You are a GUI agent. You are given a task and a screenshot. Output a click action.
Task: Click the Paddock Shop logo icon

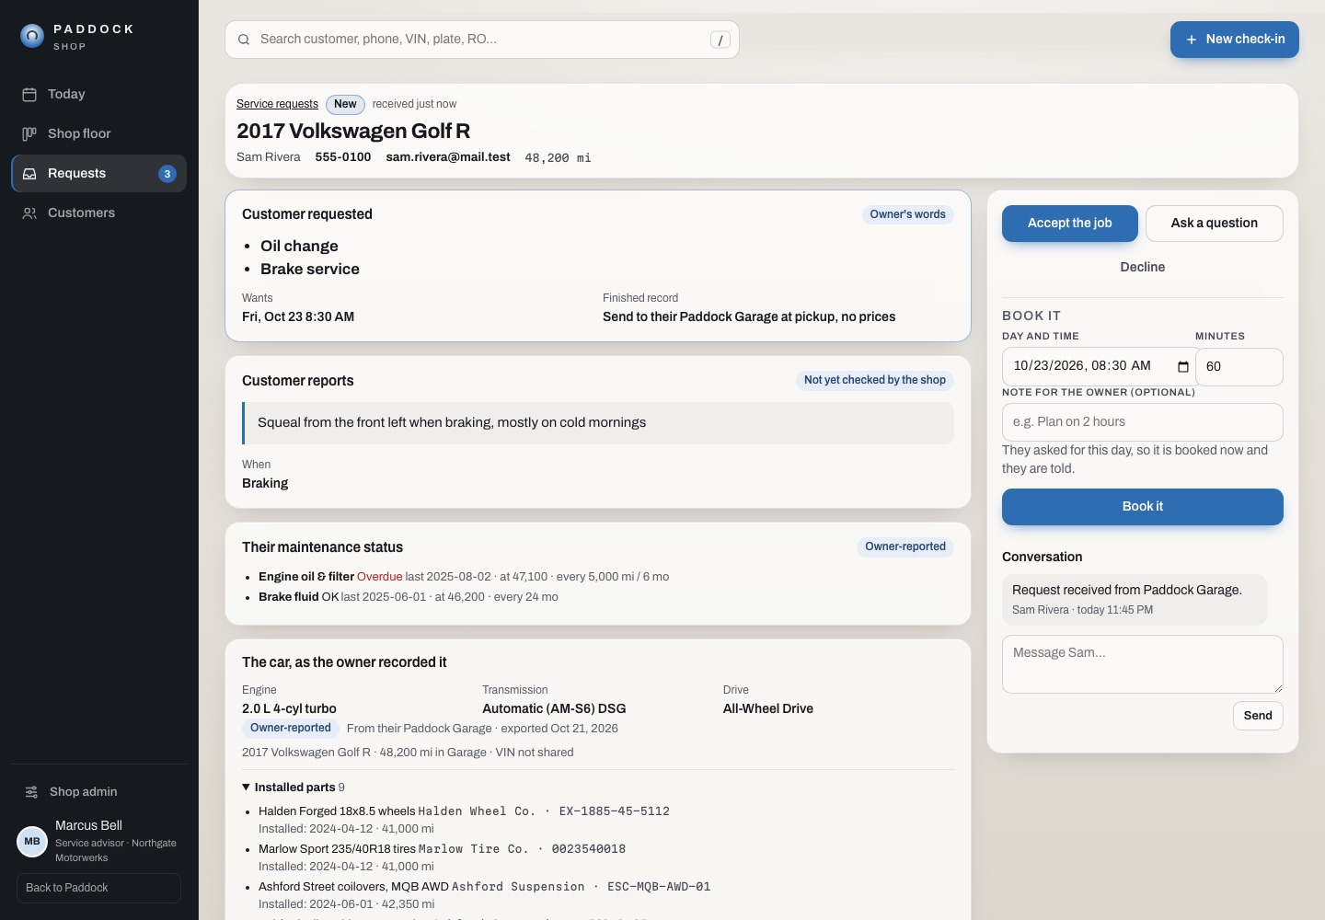point(32,36)
